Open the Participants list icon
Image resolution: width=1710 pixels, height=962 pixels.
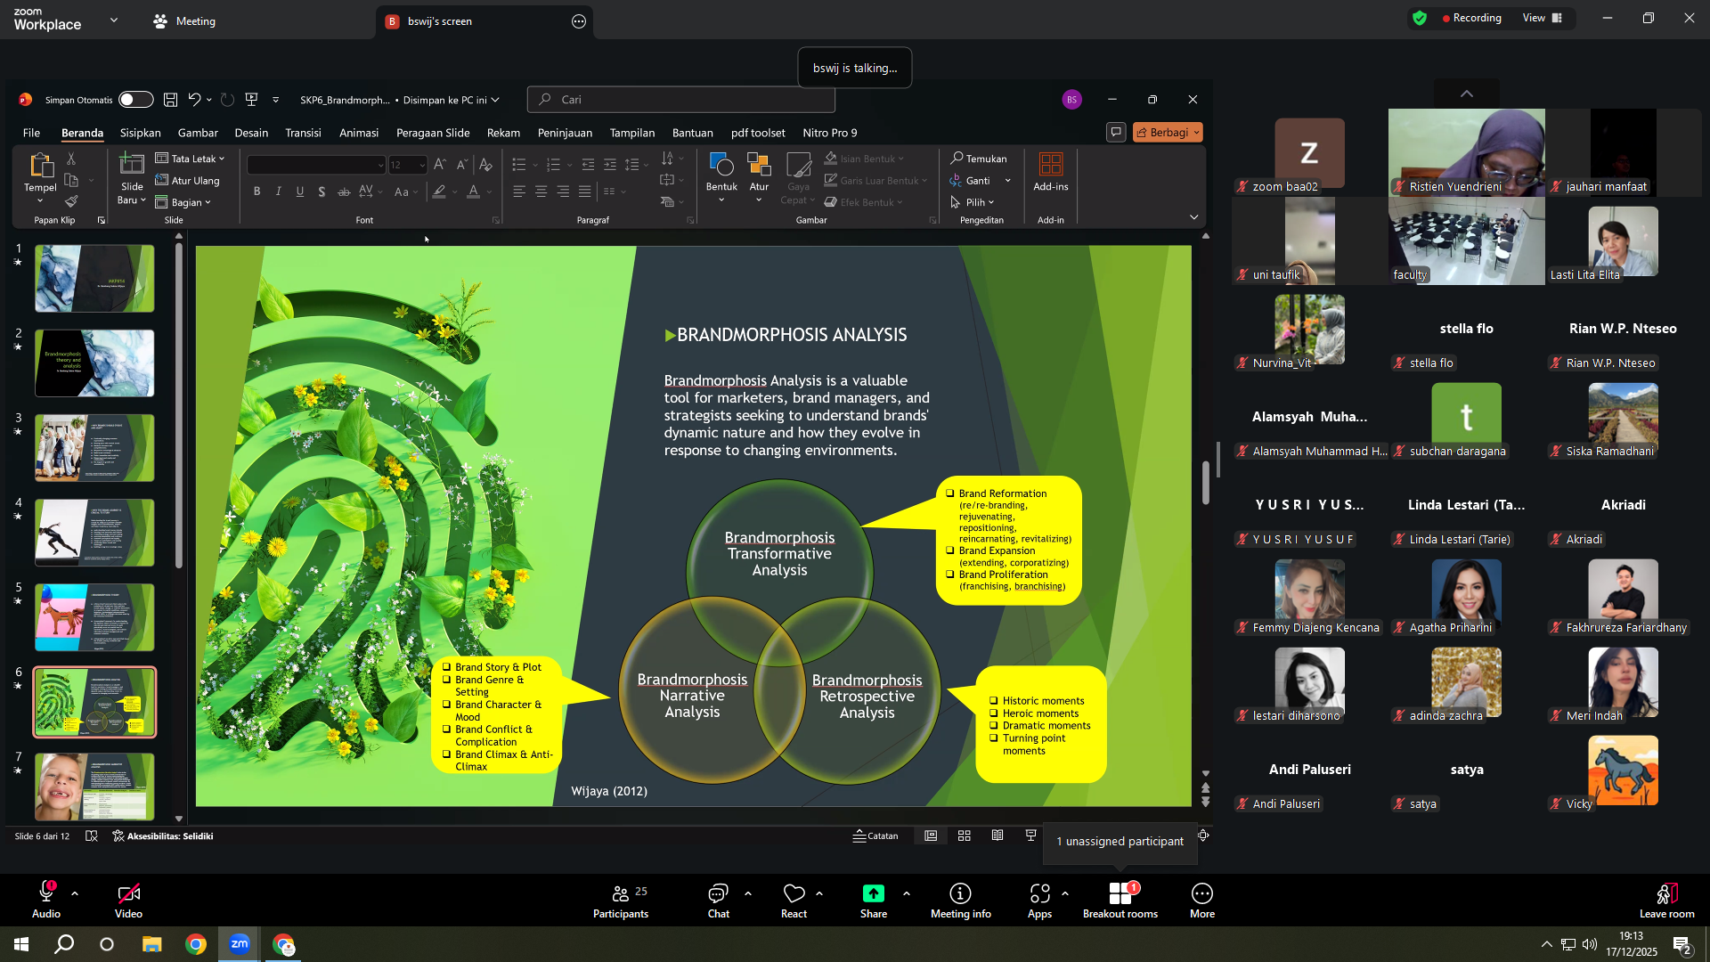click(x=621, y=893)
